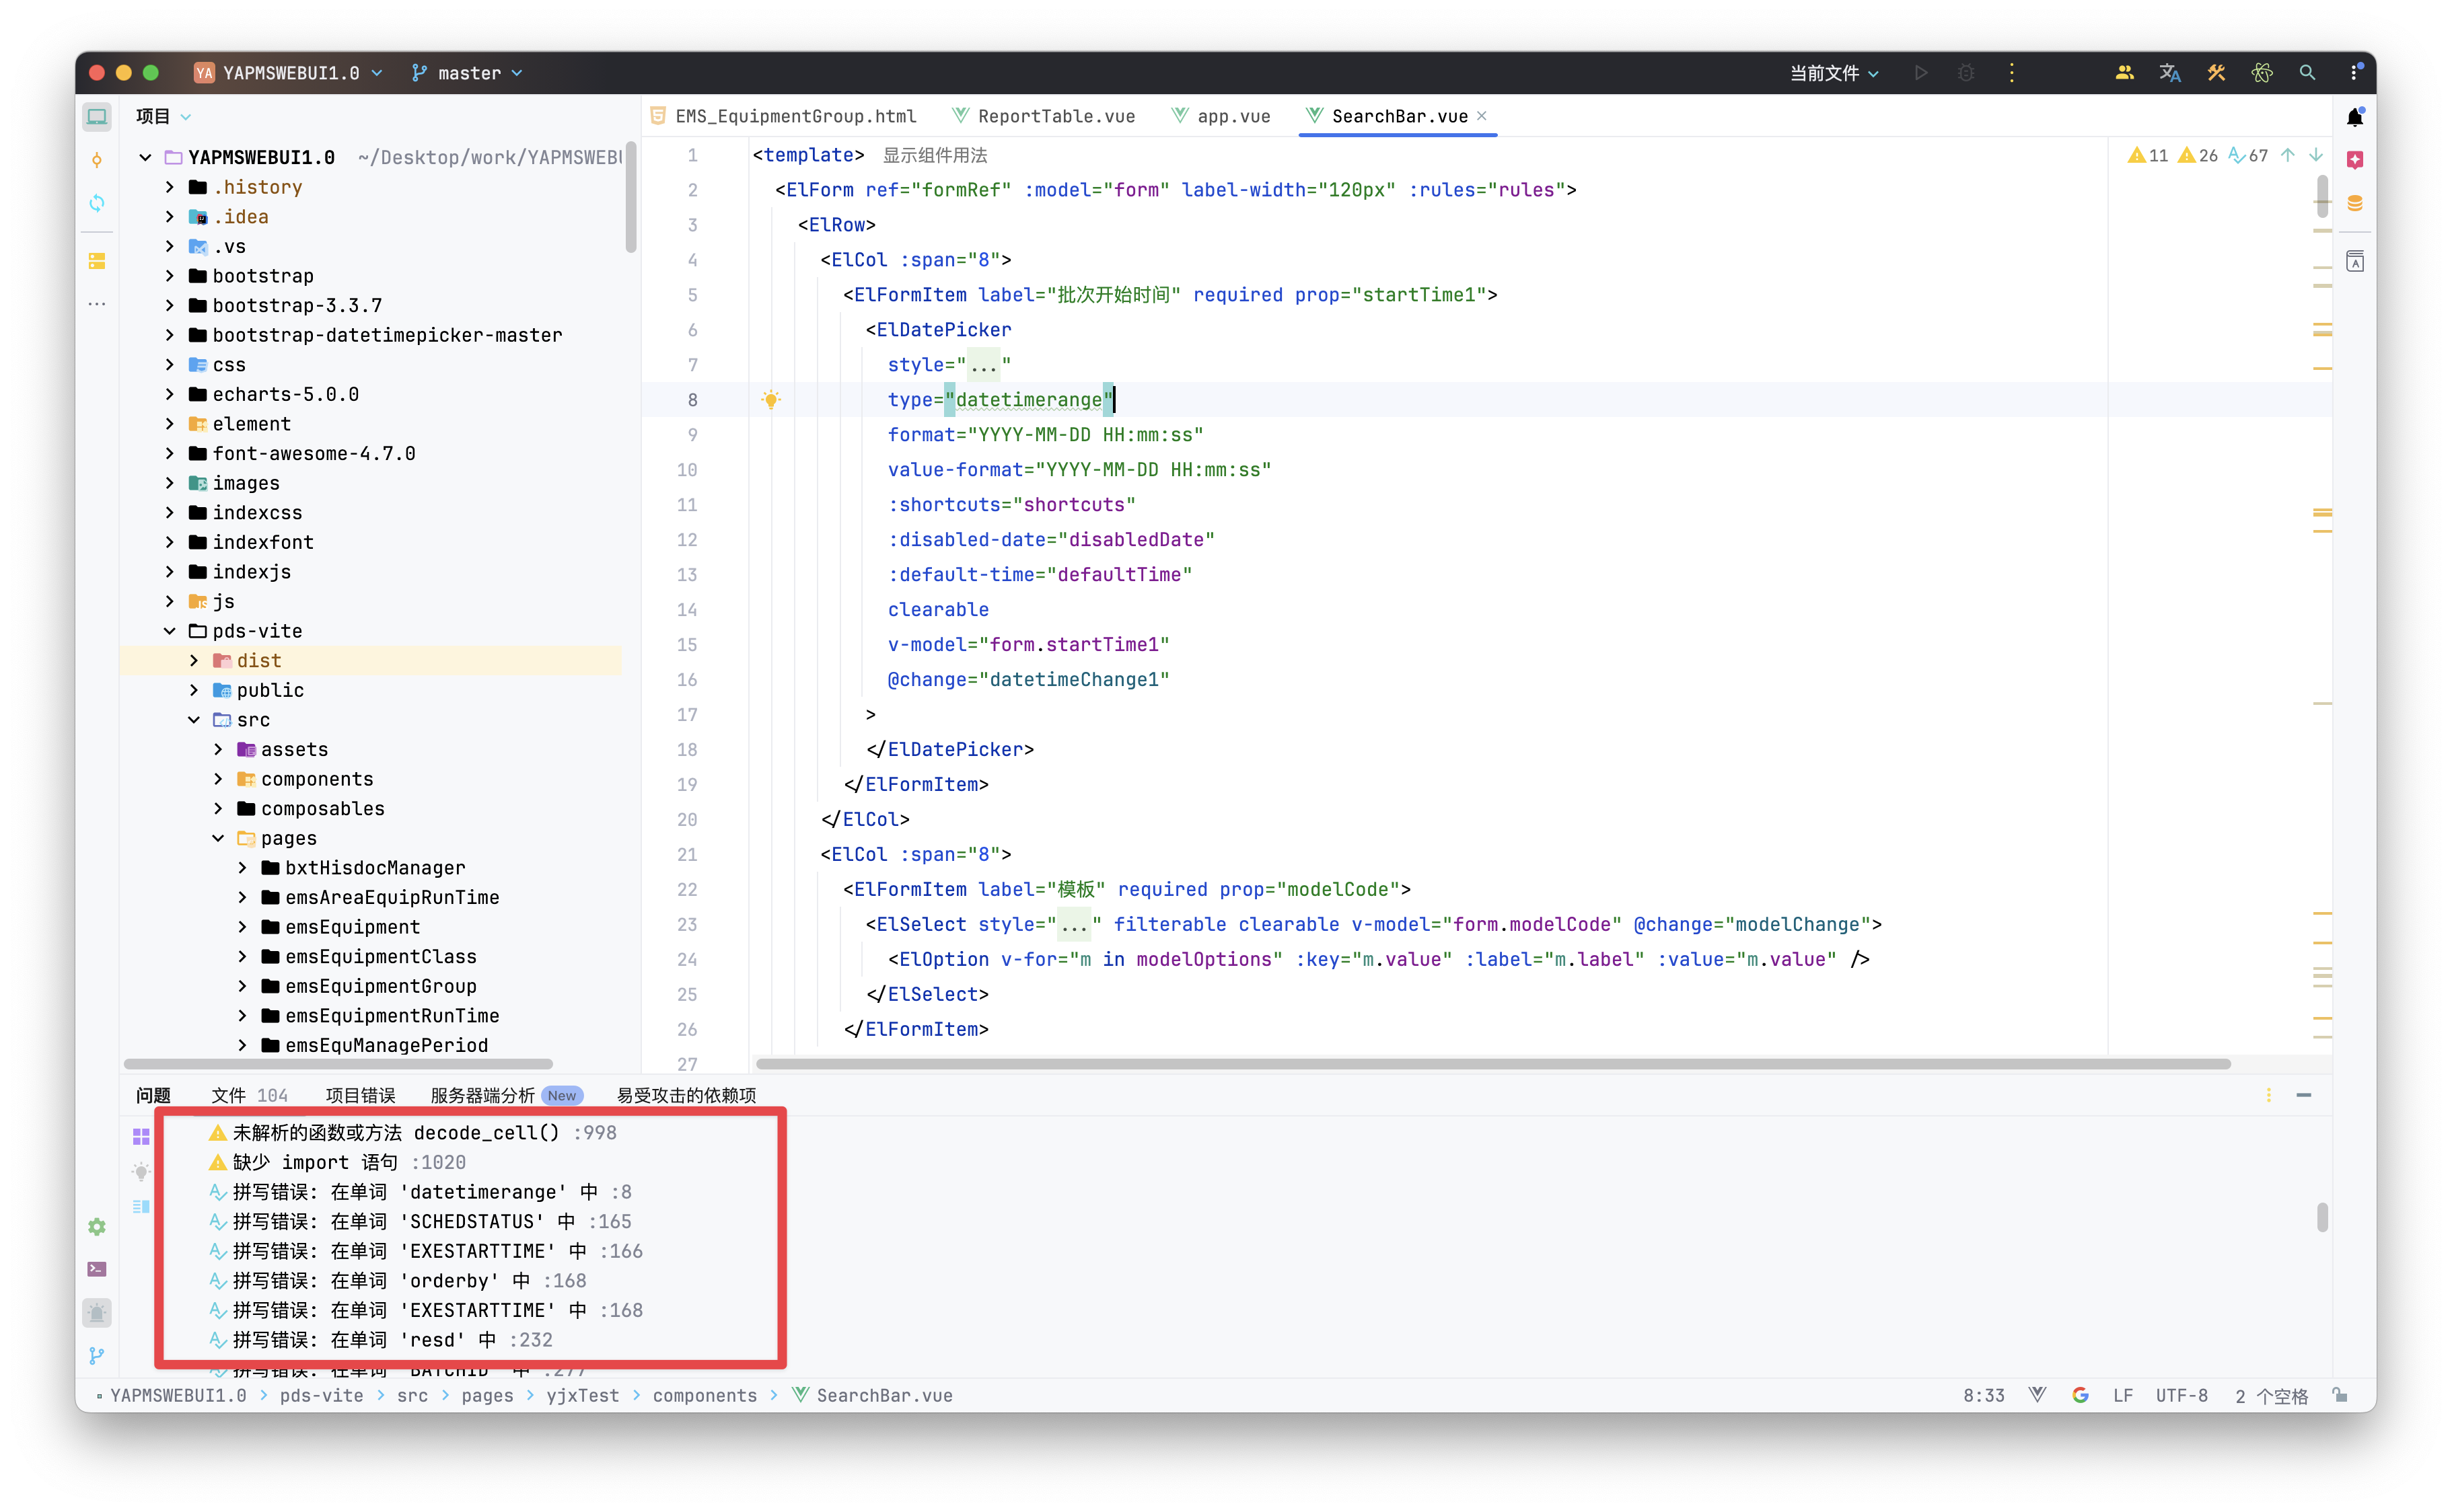Collapse the pds-vite folder
The width and height of the screenshot is (2452, 1512).
click(169, 631)
